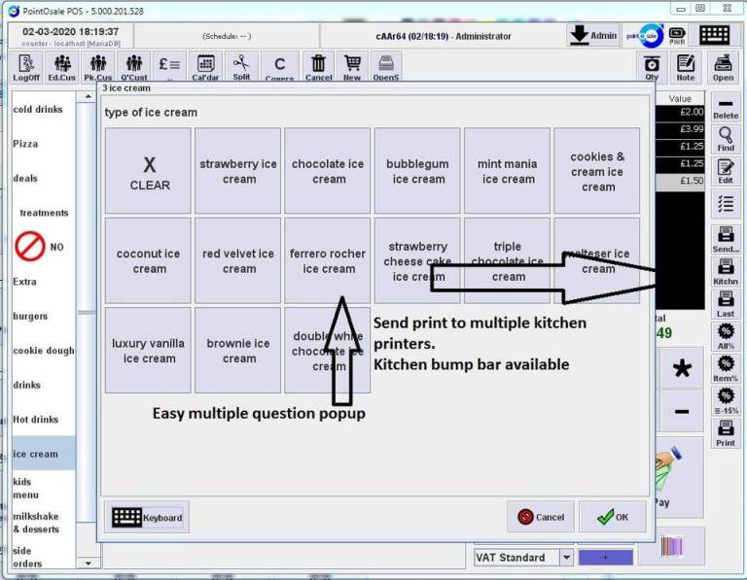Select the Pizza category
The width and height of the screenshot is (747, 580).
(x=25, y=144)
